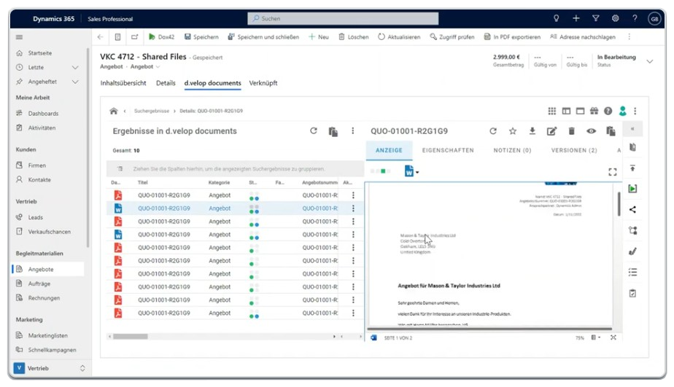The image size is (674, 387).
Task: Open the settings gear icon
Action: 616,18
